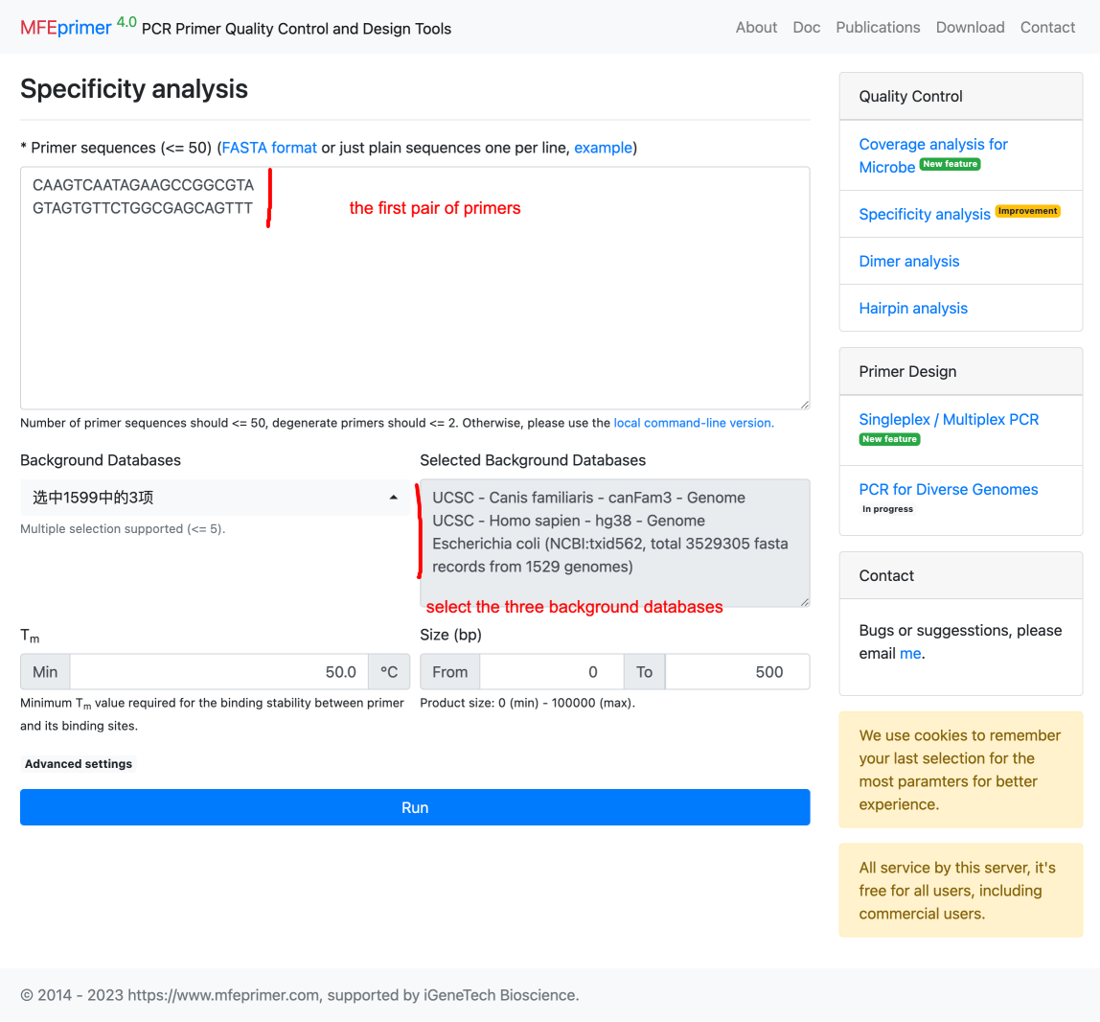Click the free service notice box
The image size is (1100, 1022).
point(961,891)
